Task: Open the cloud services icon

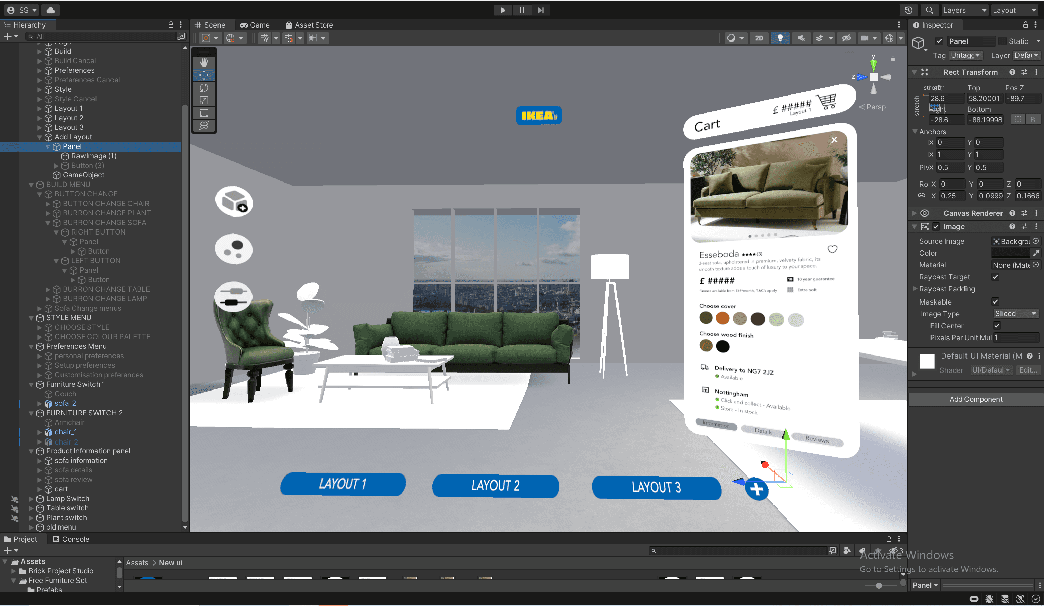Action: (x=50, y=10)
